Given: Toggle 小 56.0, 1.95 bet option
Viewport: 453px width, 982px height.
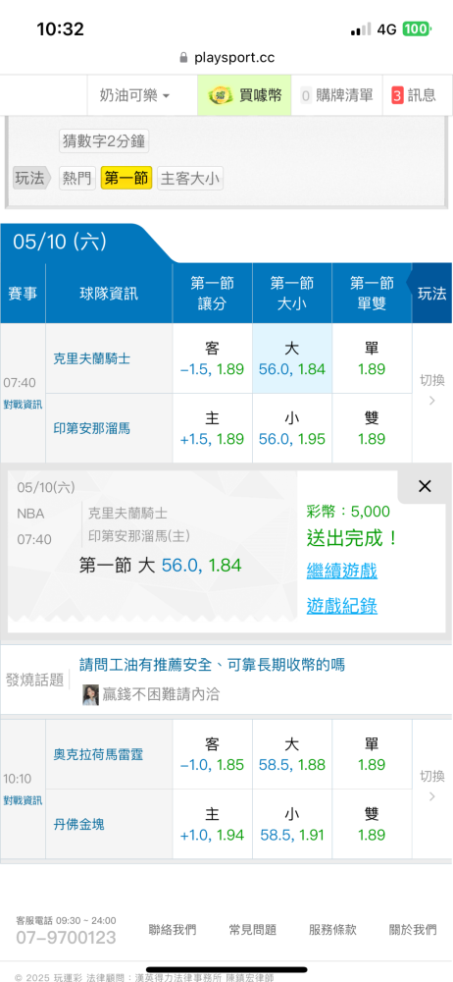Looking at the screenshot, I should (x=292, y=428).
